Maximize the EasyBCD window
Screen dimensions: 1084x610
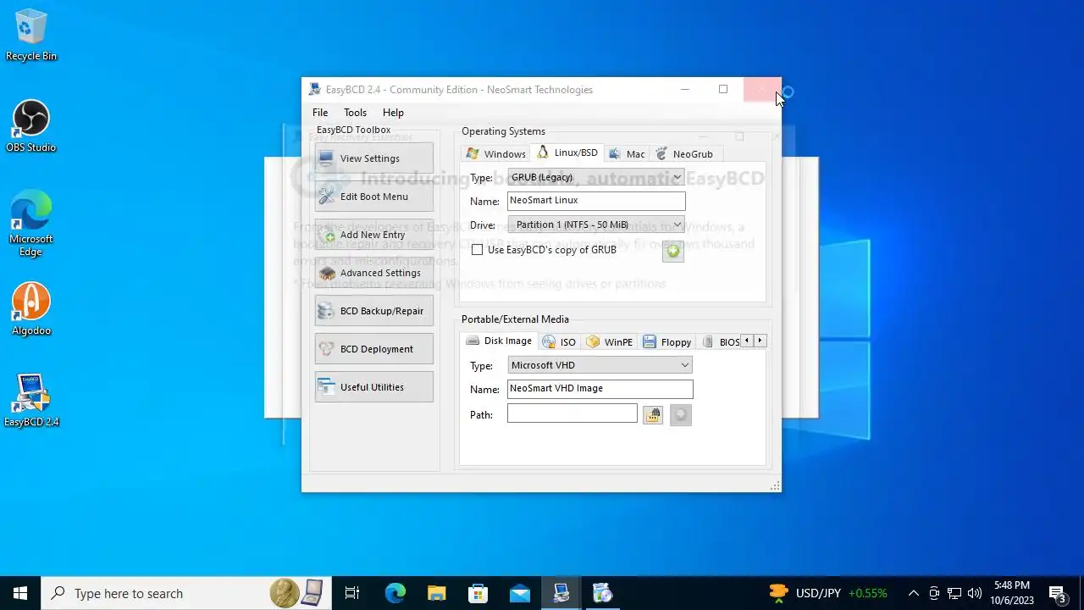click(723, 89)
